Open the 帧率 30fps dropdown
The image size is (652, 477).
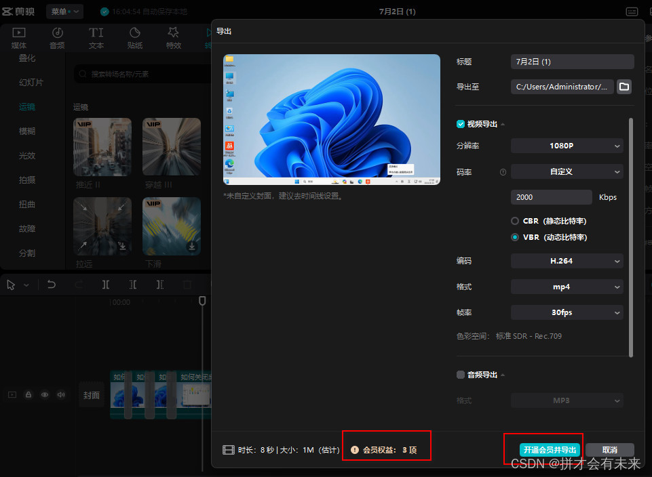[567, 312]
